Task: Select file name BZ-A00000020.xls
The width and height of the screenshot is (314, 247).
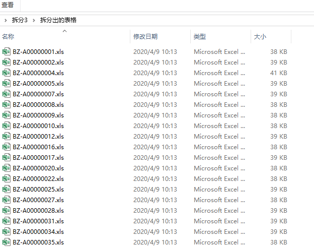Action: 38,168
